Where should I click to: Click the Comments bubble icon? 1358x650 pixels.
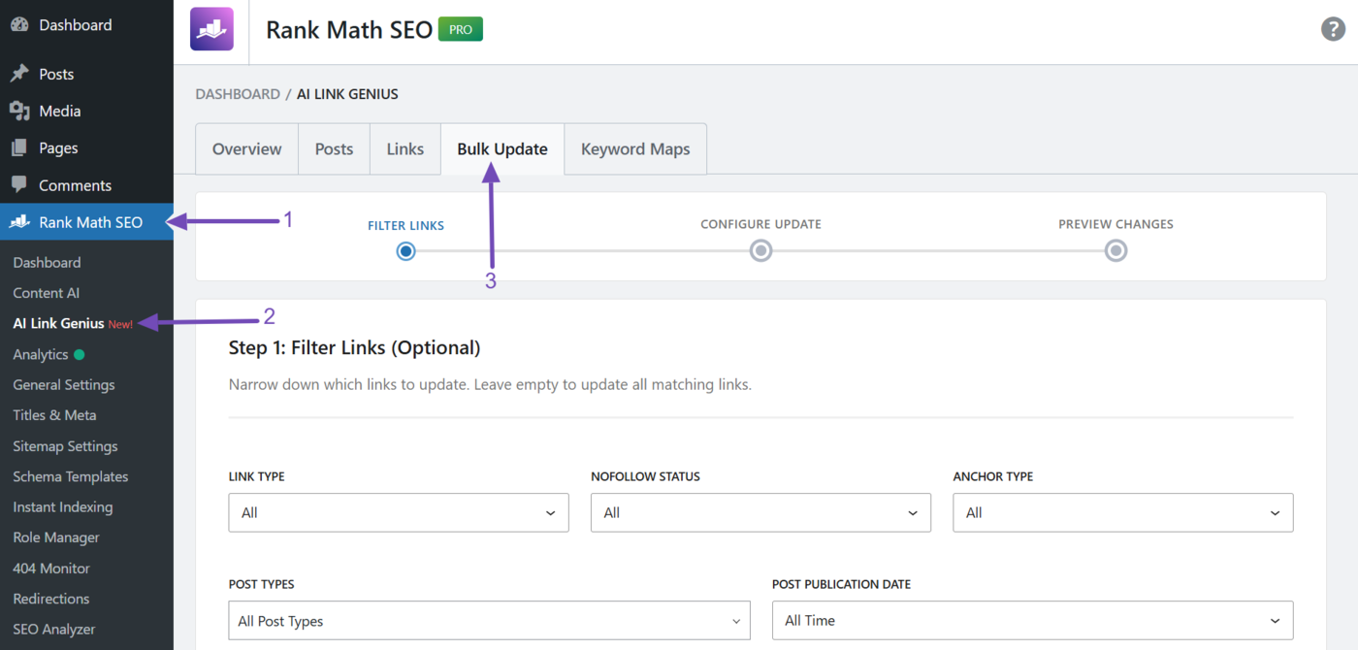tap(19, 184)
